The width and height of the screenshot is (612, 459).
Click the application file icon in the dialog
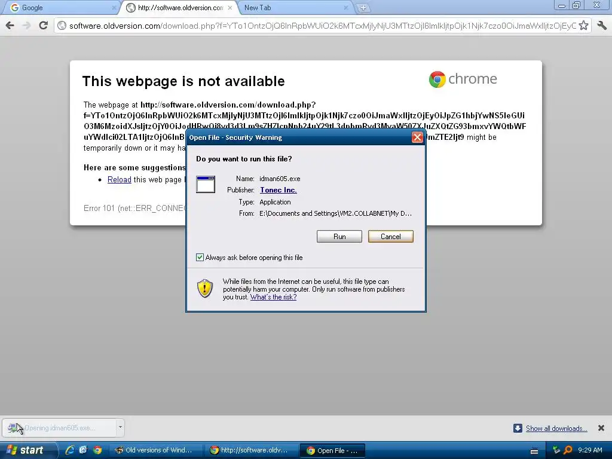206,184
